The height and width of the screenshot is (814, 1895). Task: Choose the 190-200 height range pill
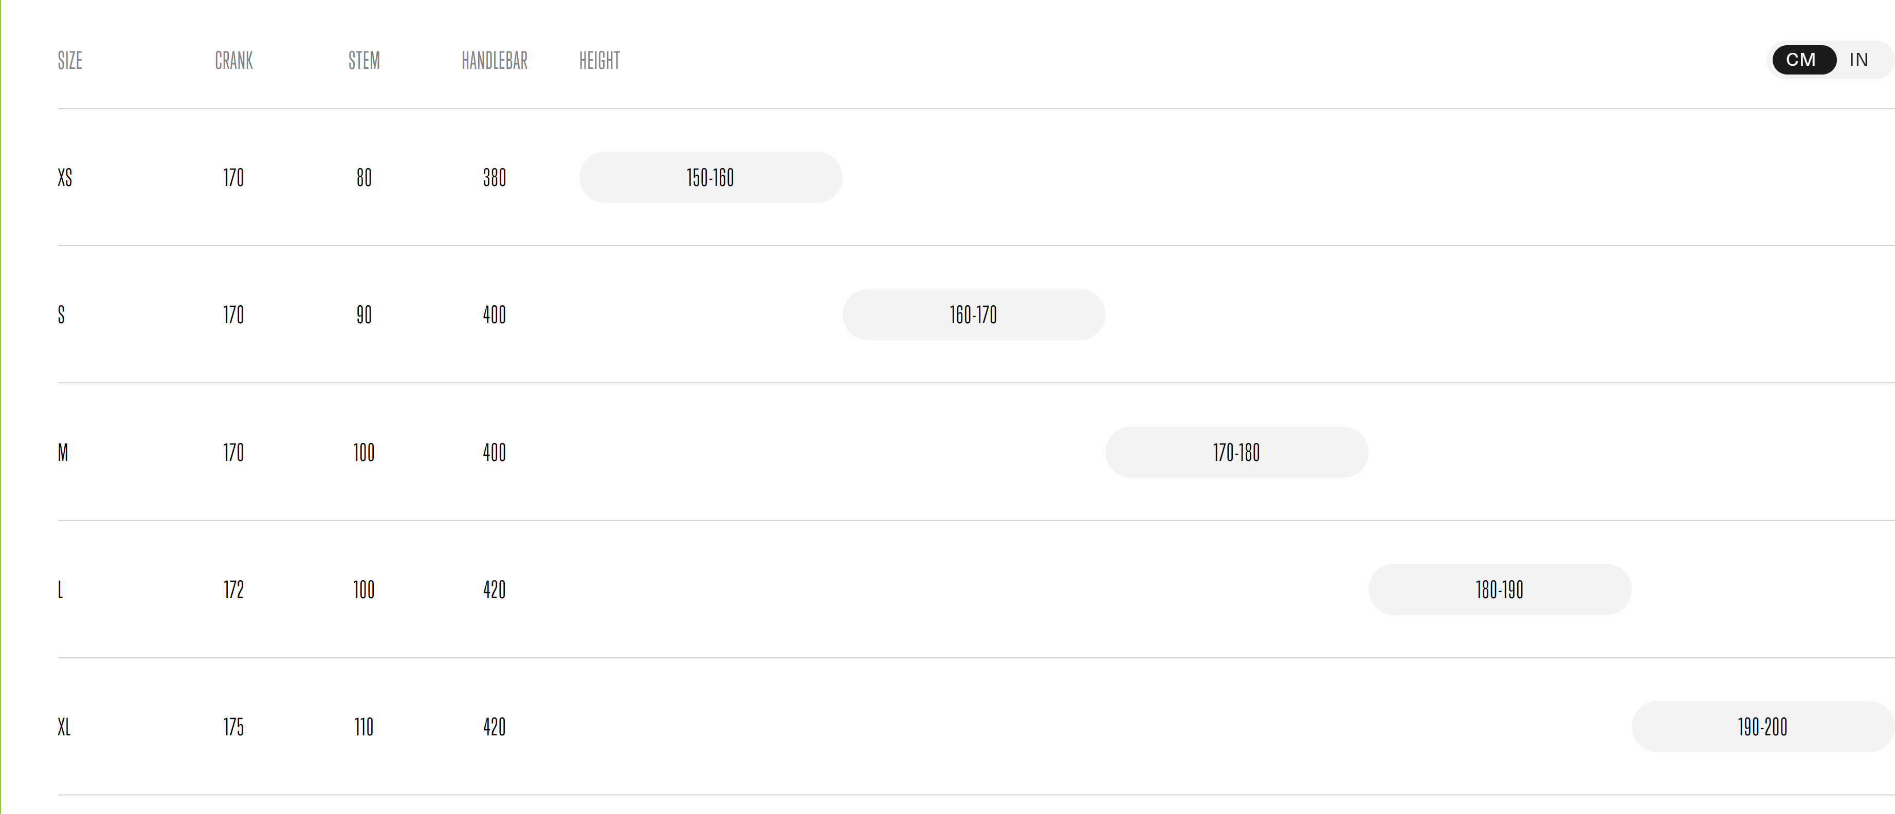click(1762, 727)
